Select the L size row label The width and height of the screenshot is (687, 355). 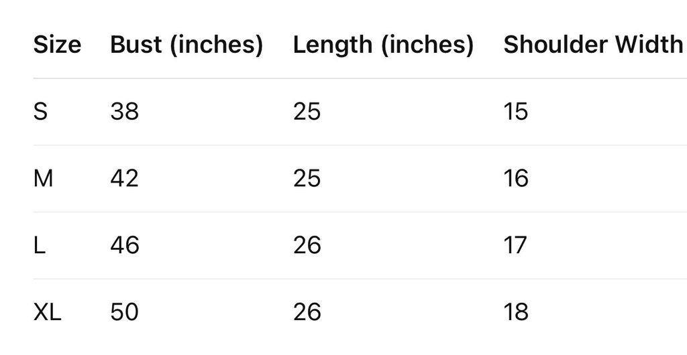(x=40, y=245)
